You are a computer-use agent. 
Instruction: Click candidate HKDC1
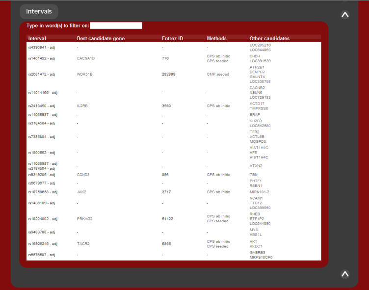[256, 246]
